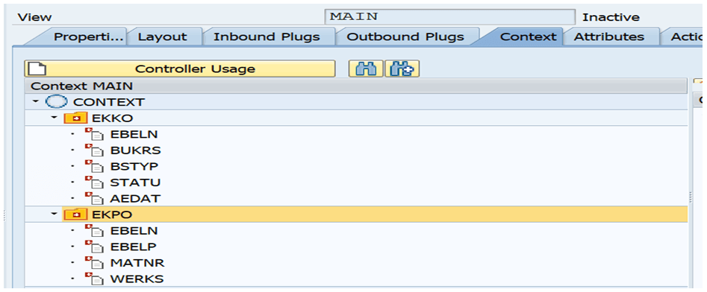Select the EBELP attribute in the tree
This screenshot has width=707, height=292.
pyautogui.click(x=134, y=247)
